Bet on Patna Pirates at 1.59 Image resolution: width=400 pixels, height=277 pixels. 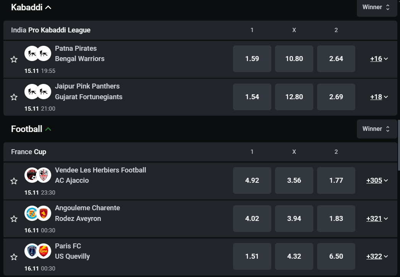252,59
